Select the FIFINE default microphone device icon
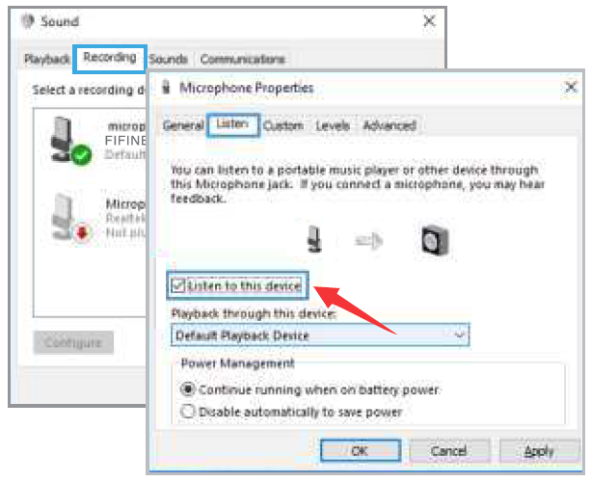591x482 pixels. tap(70, 141)
